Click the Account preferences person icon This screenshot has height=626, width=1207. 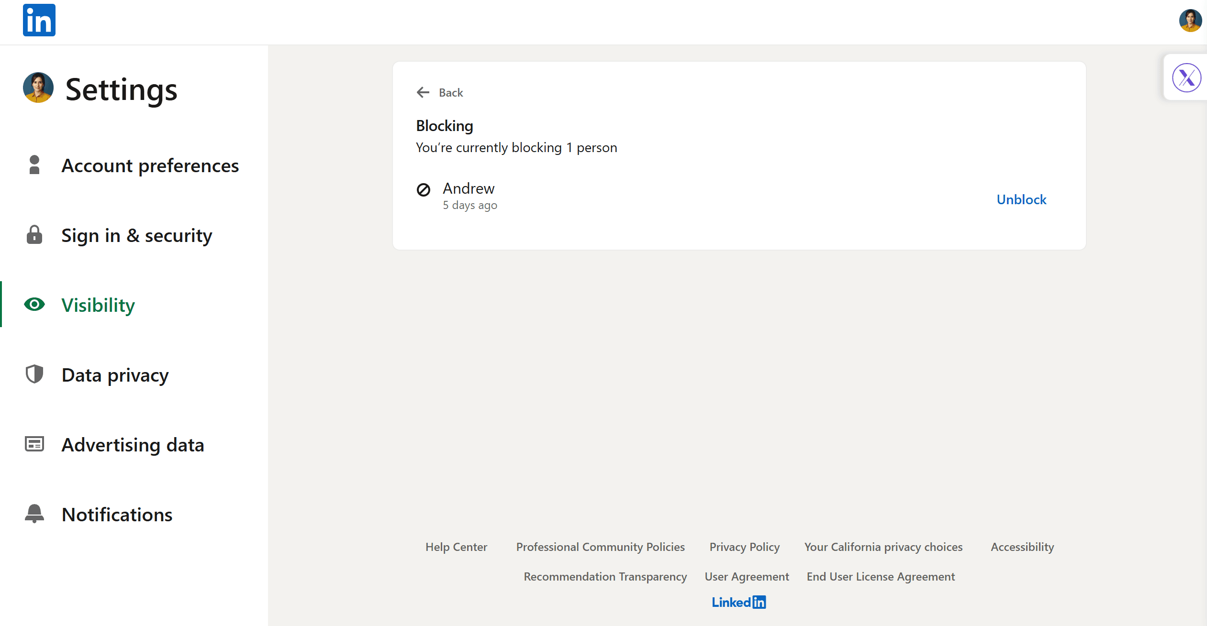(34, 165)
